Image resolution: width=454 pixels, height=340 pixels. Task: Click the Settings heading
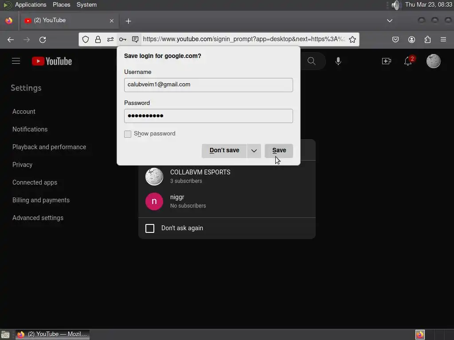click(26, 88)
